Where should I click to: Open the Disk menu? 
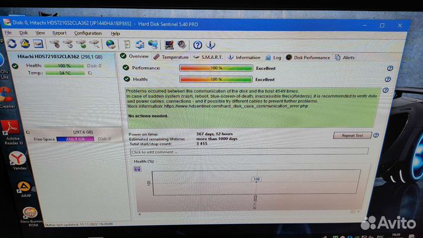(23, 33)
